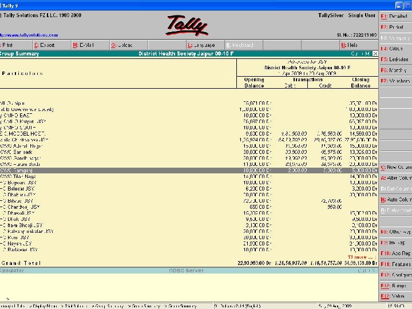Screen dimensions: 412x309
Task: Switch to F5: Led-wise view
Action: [395, 60]
